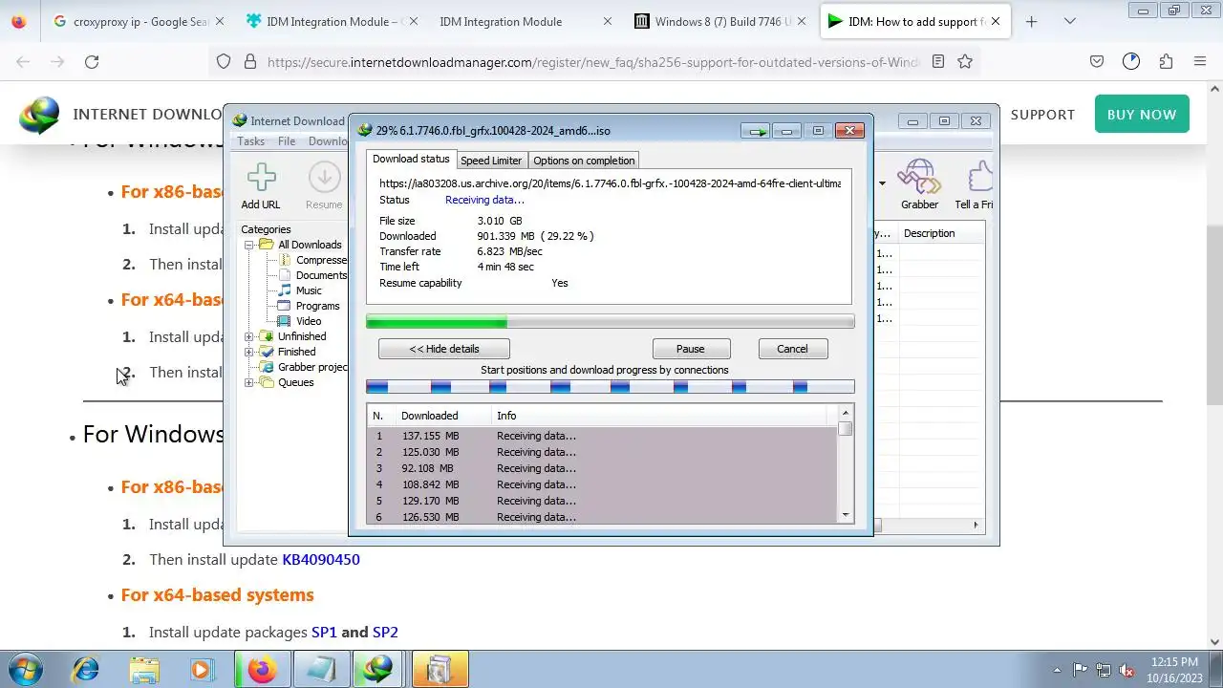Open the File menu in IDM
1223x688 pixels.
click(287, 141)
